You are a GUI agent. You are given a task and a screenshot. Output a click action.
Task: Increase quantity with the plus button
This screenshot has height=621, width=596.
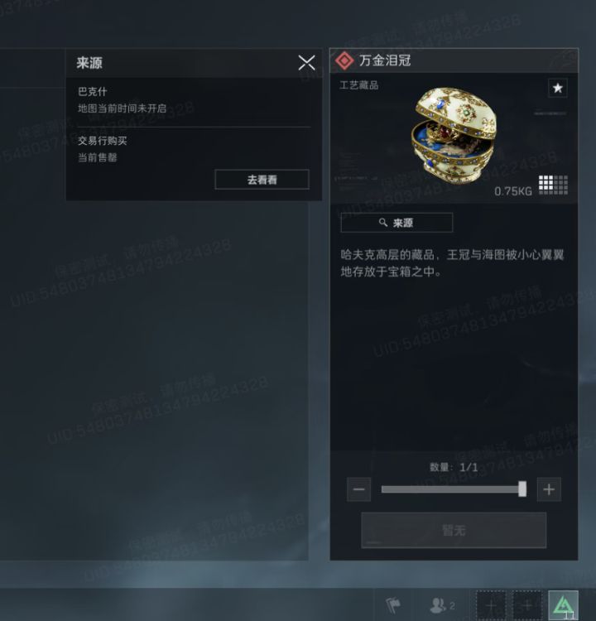tap(549, 489)
